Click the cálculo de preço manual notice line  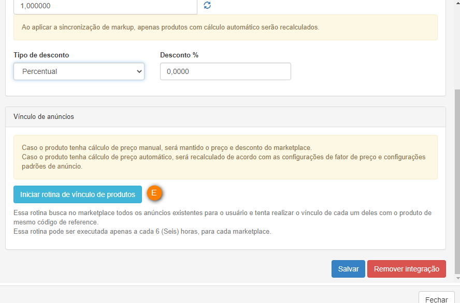(167, 147)
